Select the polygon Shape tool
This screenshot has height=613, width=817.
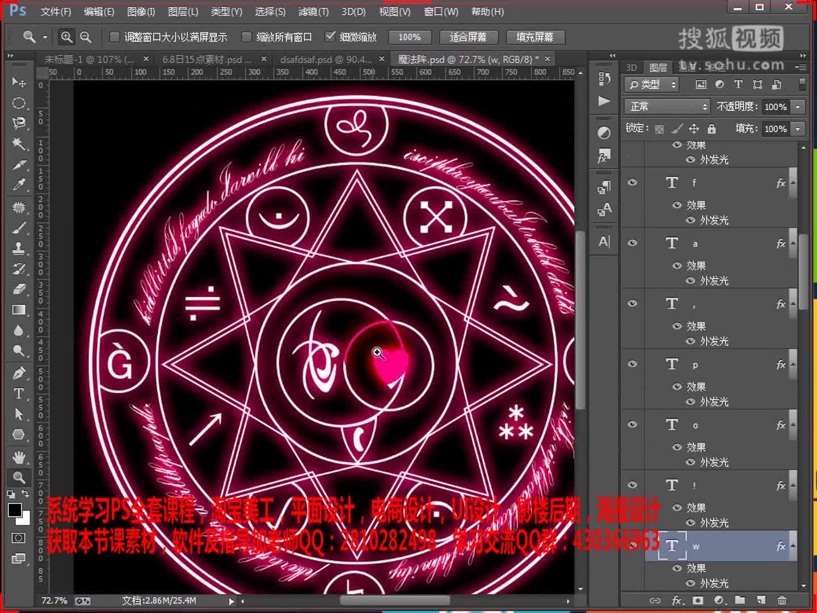click(x=19, y=434)
